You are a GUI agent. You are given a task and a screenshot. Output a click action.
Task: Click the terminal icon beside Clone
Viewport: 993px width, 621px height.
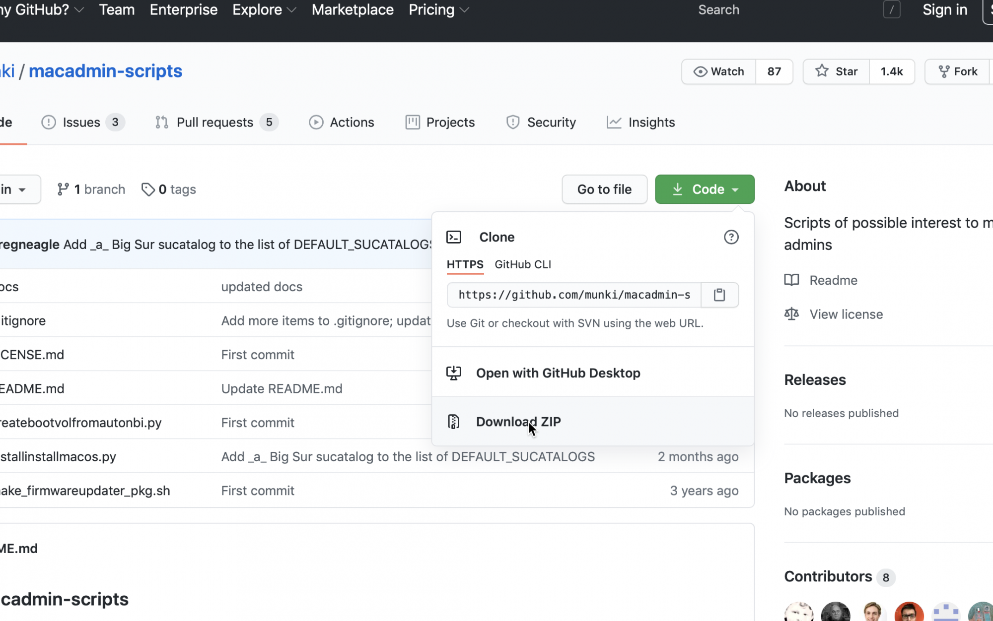coord(454,237)
